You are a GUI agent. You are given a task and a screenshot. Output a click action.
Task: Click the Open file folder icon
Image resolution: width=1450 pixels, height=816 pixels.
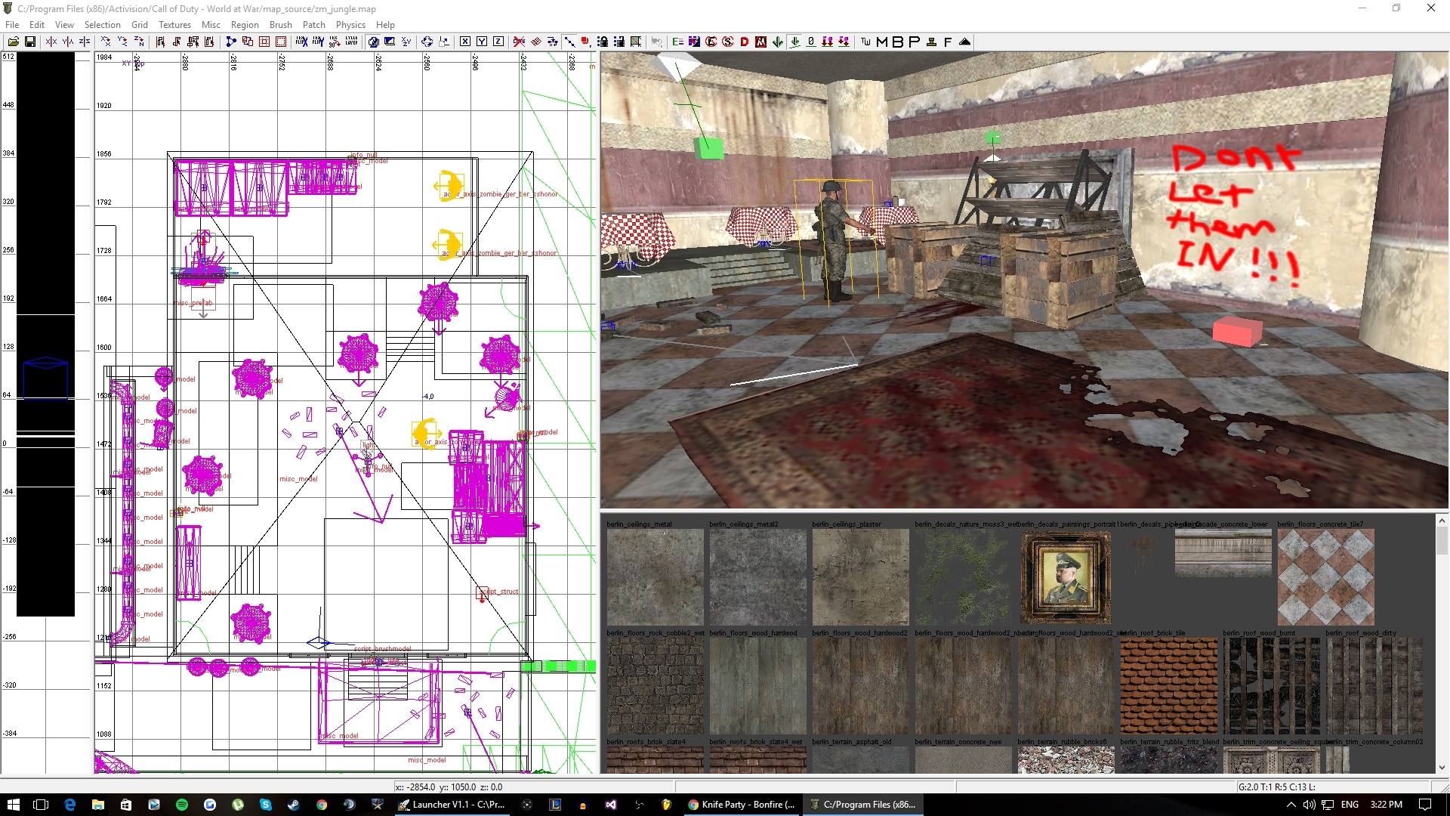point(14,42)
